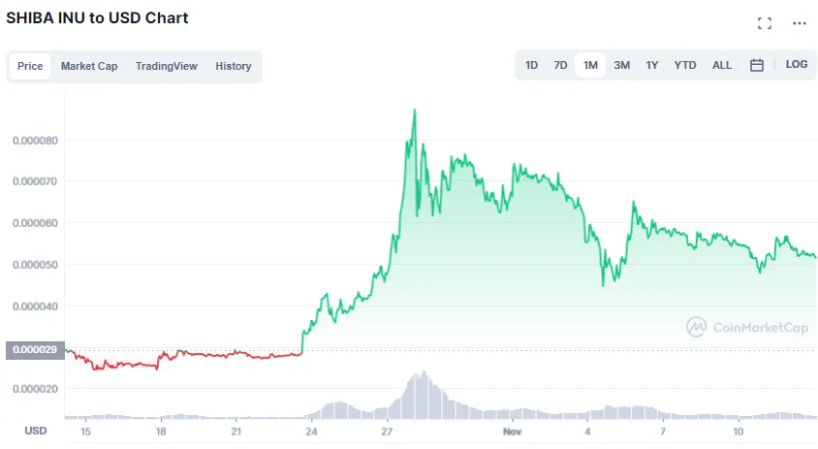Switch to the TradingView tab
The image size is (818, 449).
coord(167,66)
